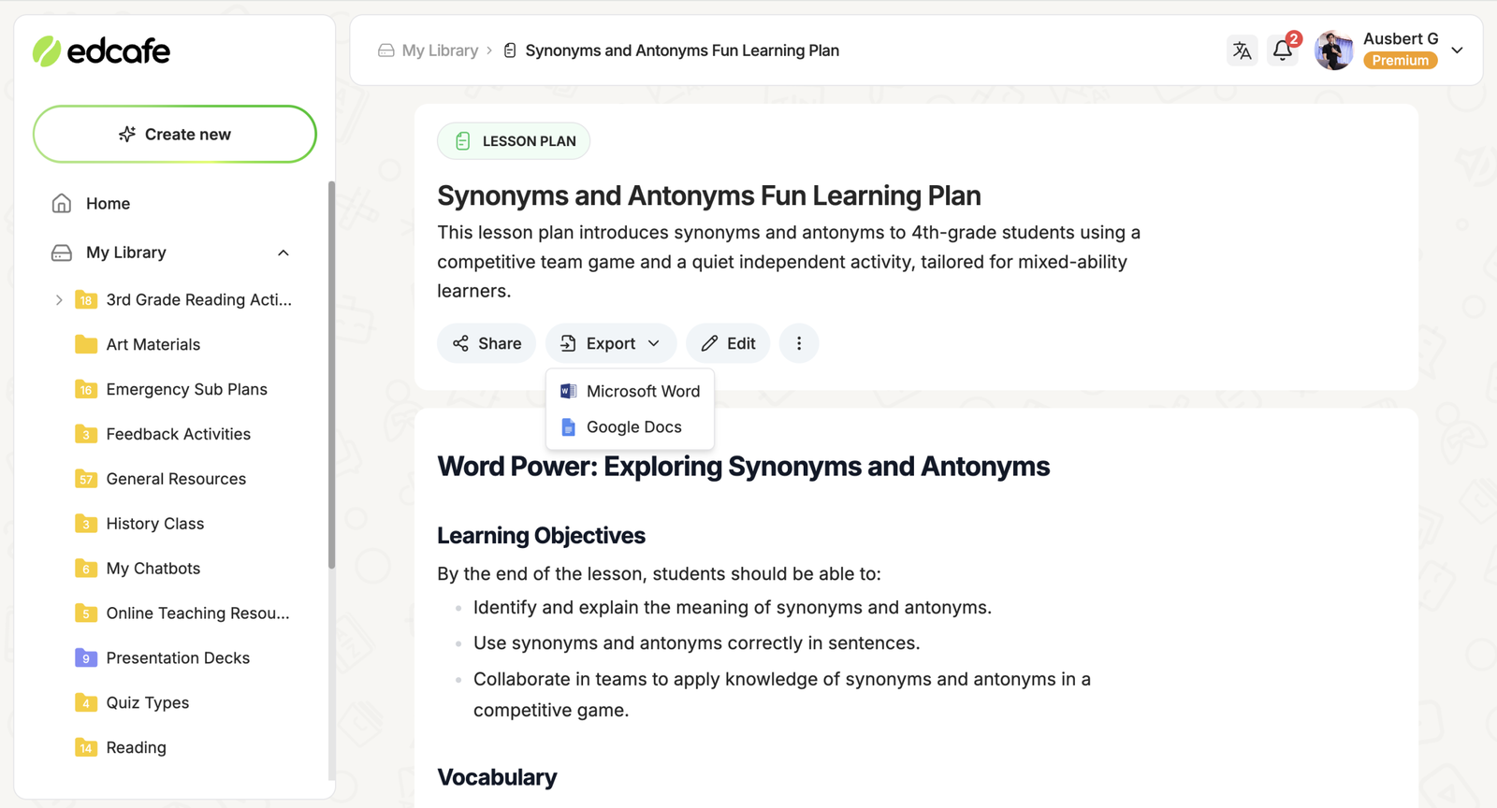Choose Microsoft Word export option
The height and width of the screenshot is (808, 1497).
click(631, 391)
